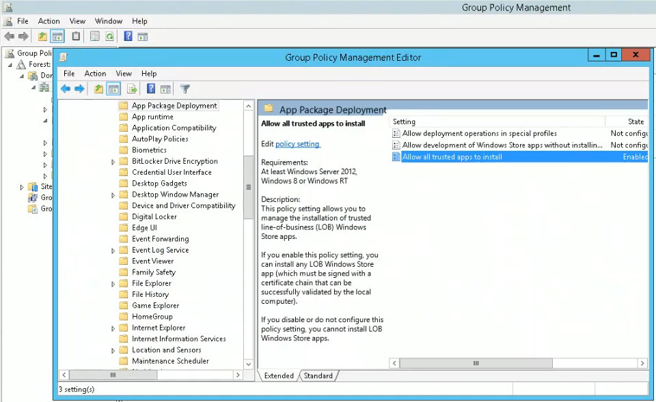
Task: Open the Action menu in editor
Action: (95, 74)
